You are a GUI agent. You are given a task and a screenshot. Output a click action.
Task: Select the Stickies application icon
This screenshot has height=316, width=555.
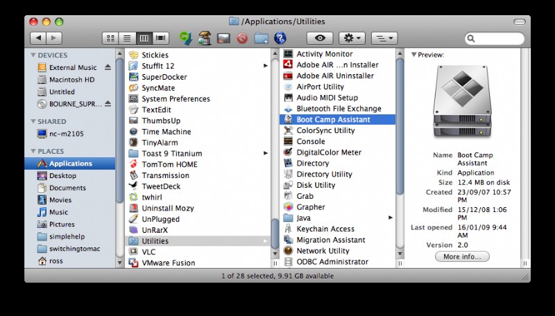click(x=133, y=55)
